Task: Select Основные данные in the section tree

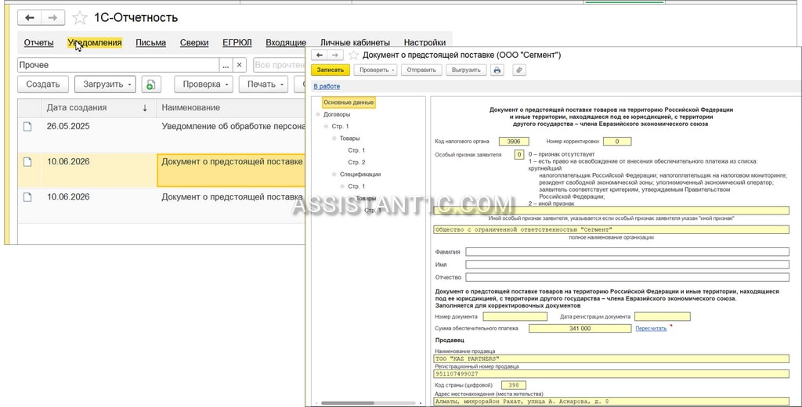Action: click(349, 103)
